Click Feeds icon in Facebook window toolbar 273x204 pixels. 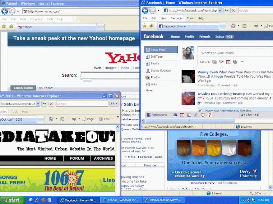pyautogui.click(x=244, y=26)
